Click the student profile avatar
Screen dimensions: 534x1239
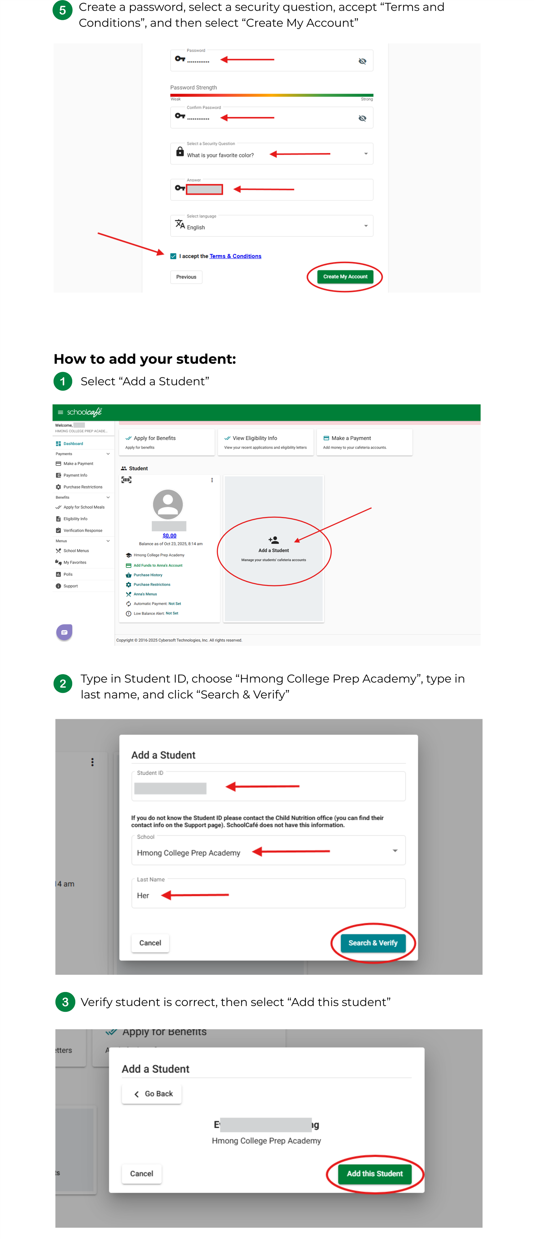(x=168, y=504)
